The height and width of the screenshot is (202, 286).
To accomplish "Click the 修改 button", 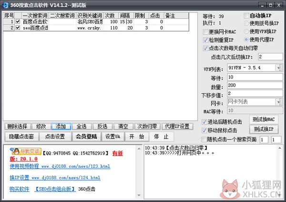I will pyautogui.click(x=41, y=126).
